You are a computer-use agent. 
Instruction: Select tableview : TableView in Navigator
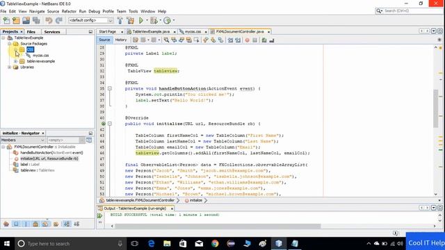(37, 170)
